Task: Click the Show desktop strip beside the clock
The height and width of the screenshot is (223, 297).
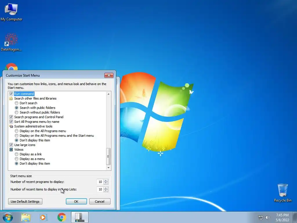Action: tap(295, 217)
